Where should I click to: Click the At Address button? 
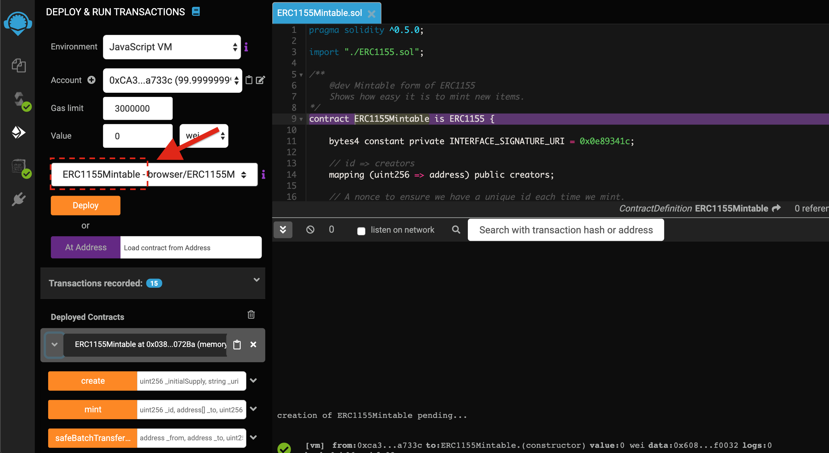86,247
